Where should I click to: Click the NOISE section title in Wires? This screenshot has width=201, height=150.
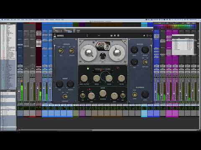click(x=65, y=79)
